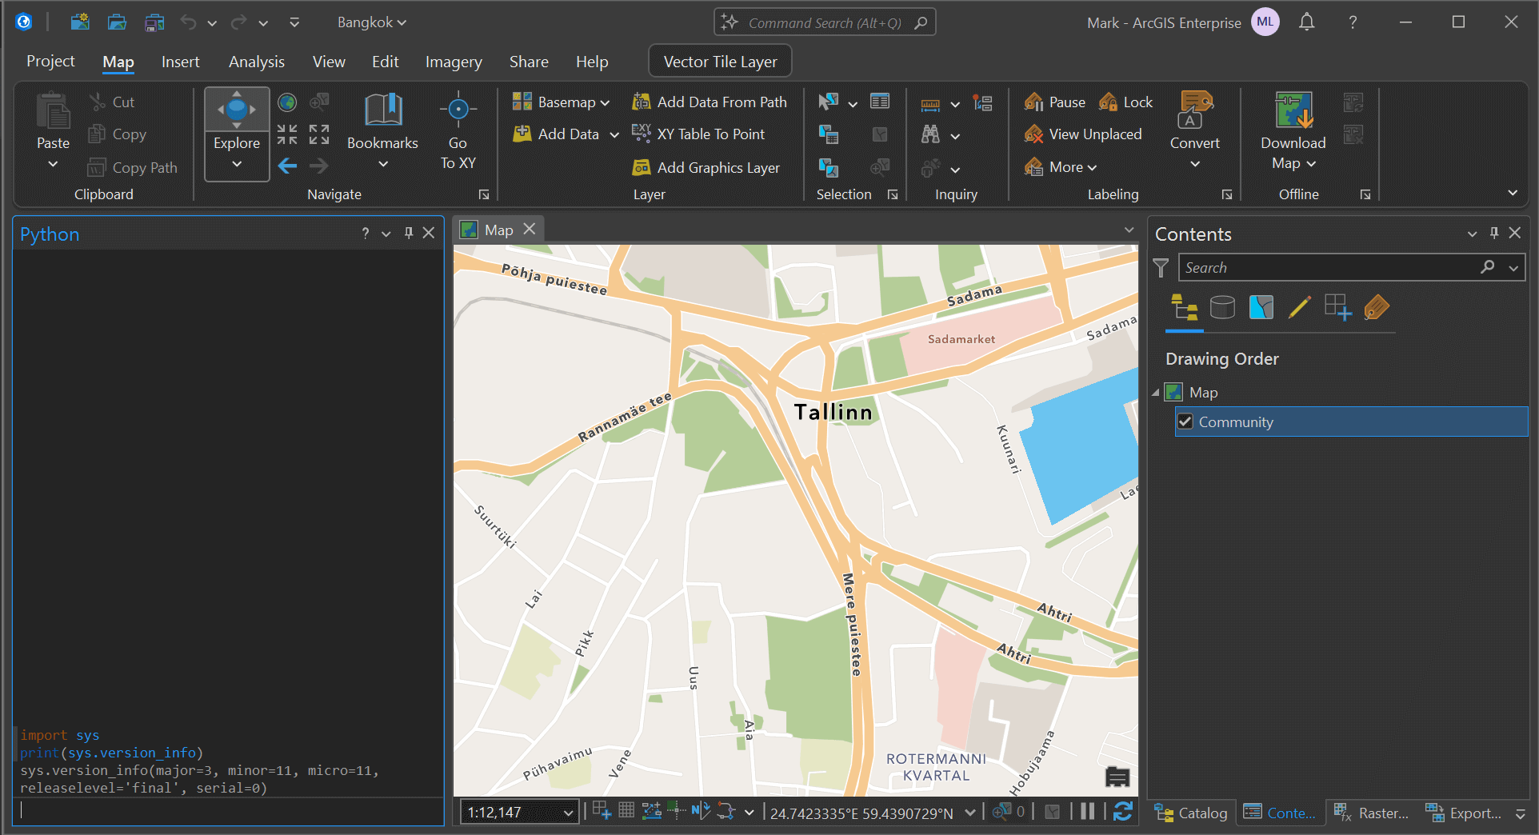The image size is (1539, 835).
Task: Click the Full Extent globe icon
Action: click(287, 102)
